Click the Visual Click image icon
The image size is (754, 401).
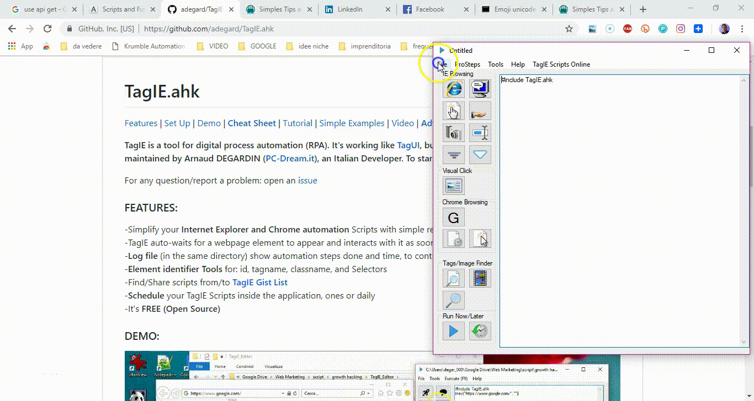point(454,186)
